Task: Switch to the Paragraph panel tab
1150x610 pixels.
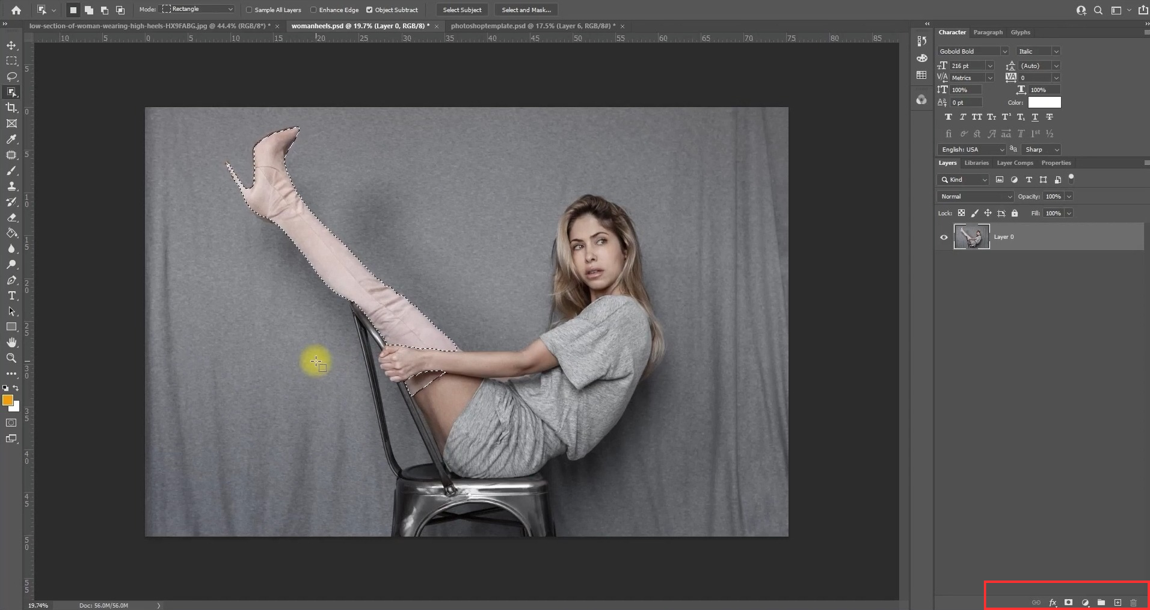Action: [988, 32]
